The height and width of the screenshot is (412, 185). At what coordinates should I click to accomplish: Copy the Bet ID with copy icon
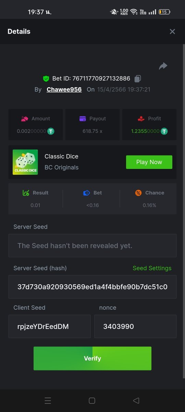pos(138,79)
